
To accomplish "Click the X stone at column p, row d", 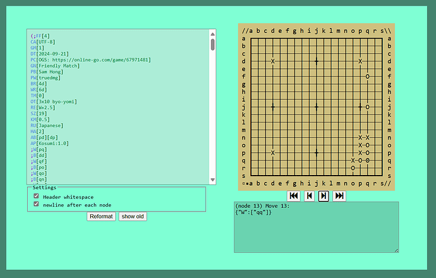I will click(x=360, y=61).
